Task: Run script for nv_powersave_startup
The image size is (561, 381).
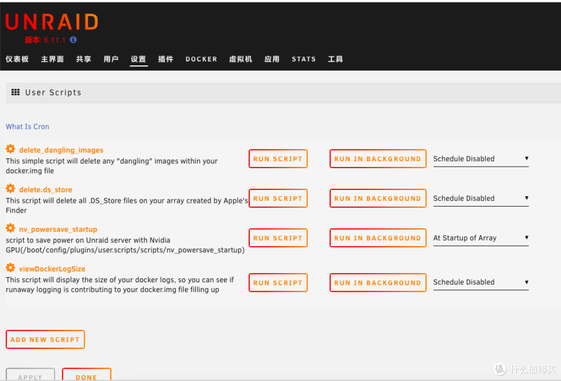Action: pos(278,238)
